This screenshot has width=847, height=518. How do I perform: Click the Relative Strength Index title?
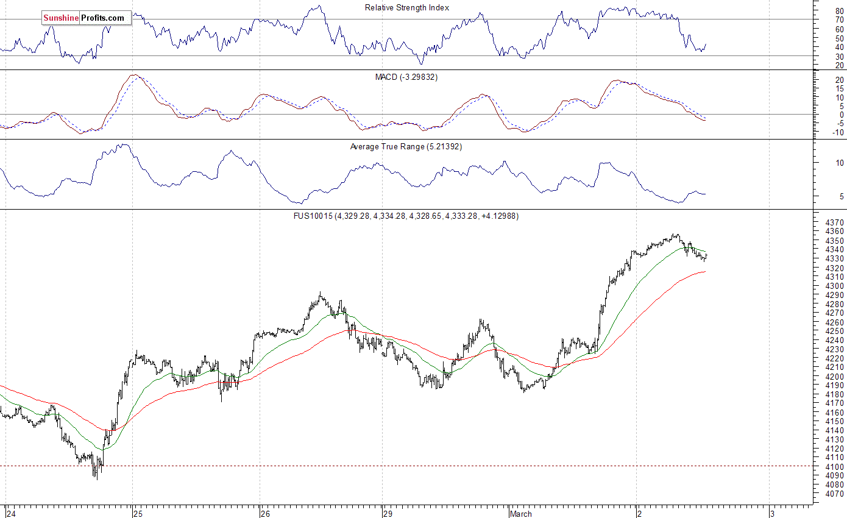point(407,8)
